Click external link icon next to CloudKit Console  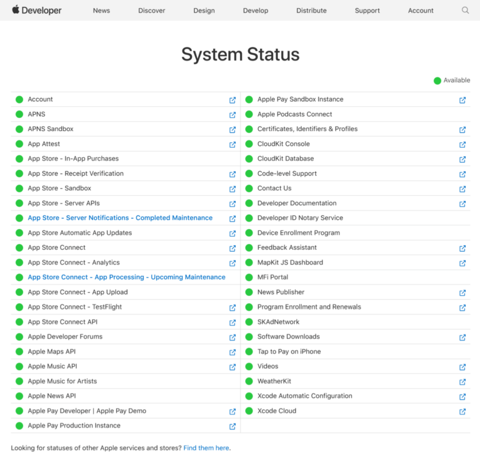click(x=462, y=144)
